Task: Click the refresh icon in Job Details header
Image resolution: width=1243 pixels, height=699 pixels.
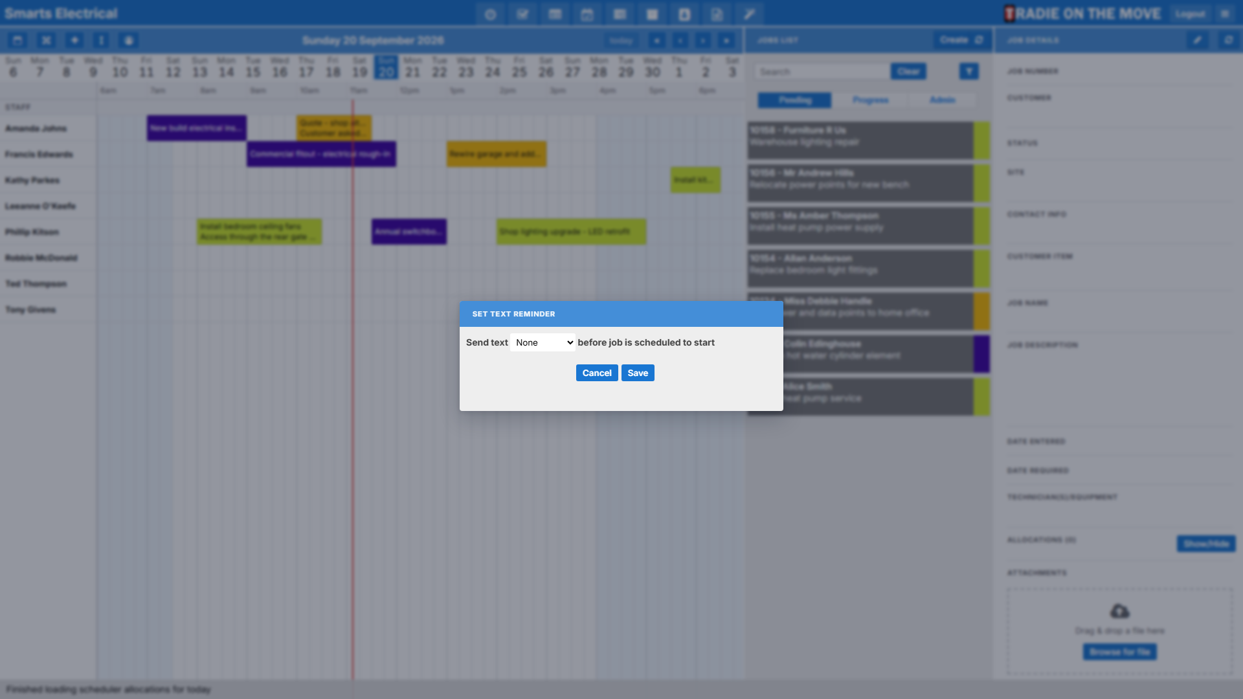Action: tap(1228, 40)
